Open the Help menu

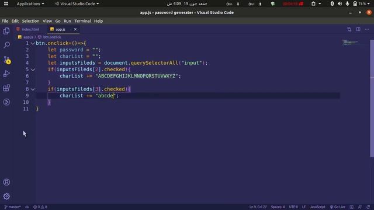click(x=98, y=21)
